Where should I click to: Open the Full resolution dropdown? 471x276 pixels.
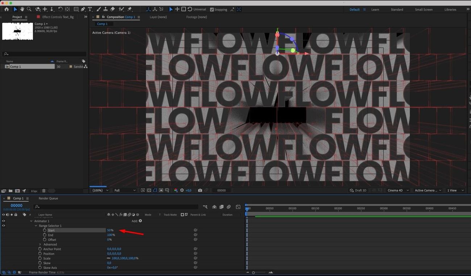pos(125,190)
